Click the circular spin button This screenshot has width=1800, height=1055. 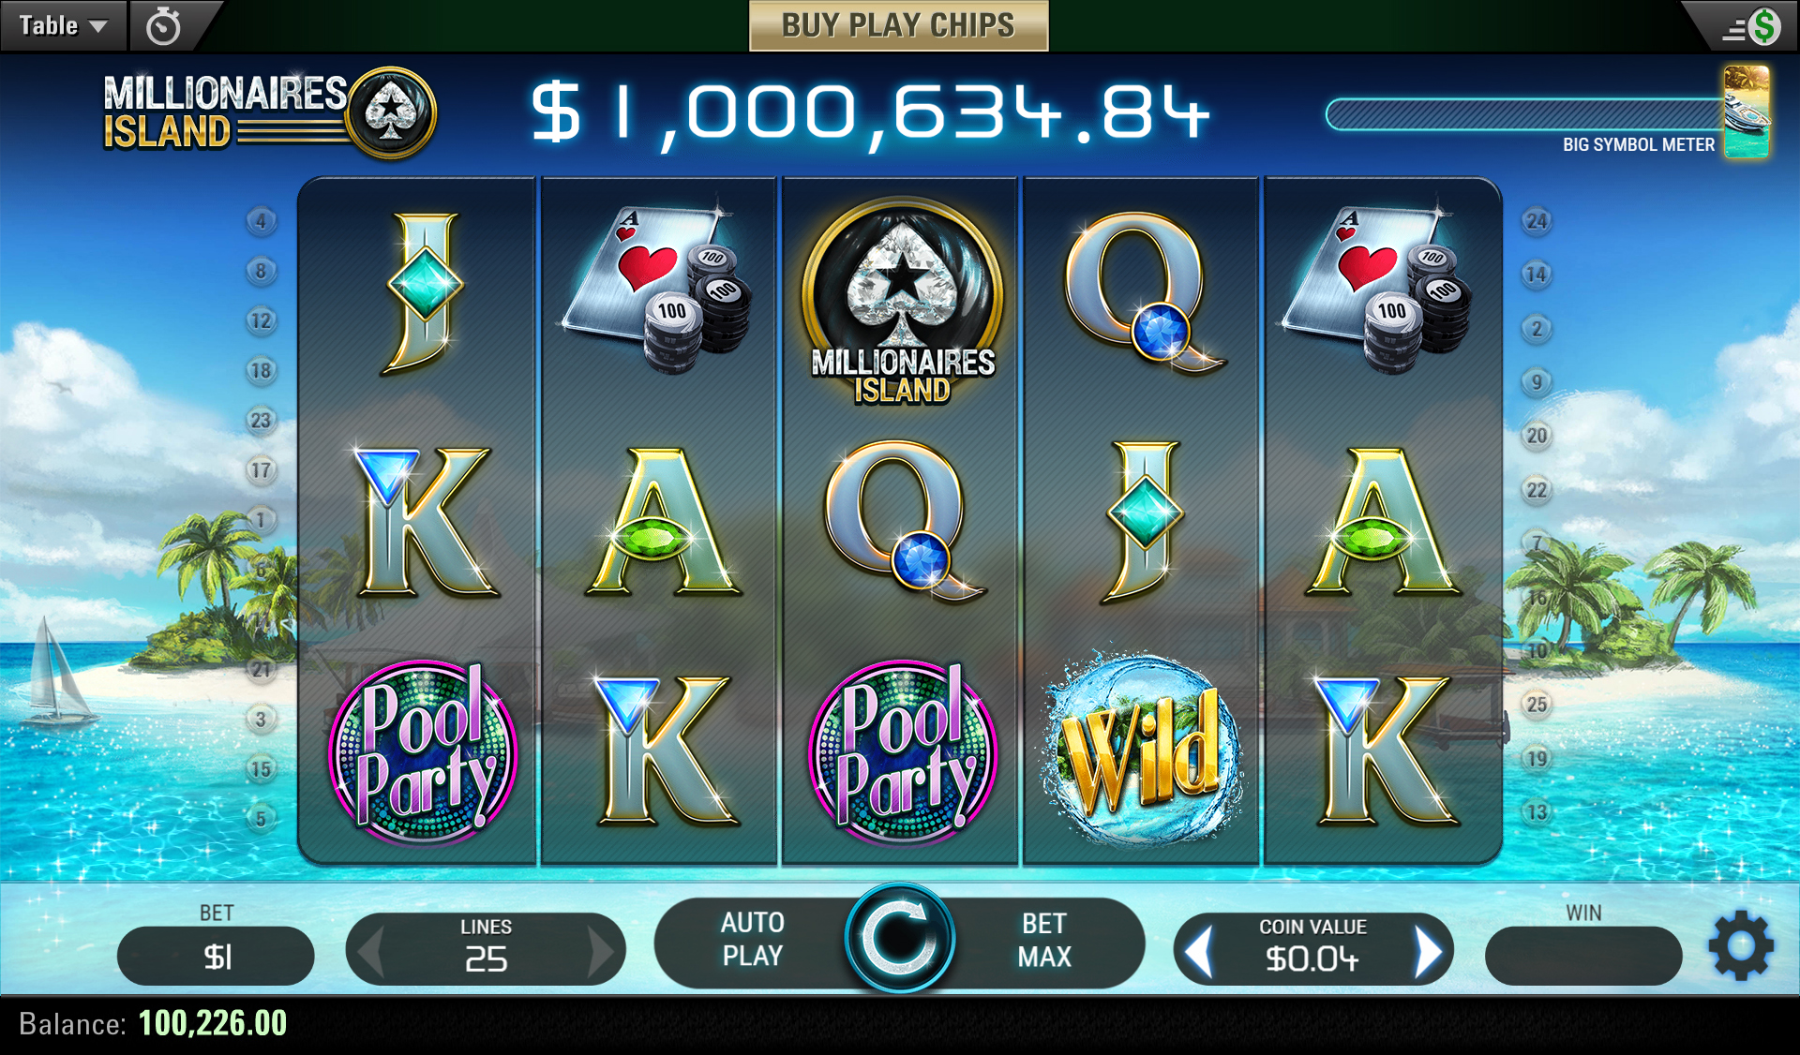point(899,939)
